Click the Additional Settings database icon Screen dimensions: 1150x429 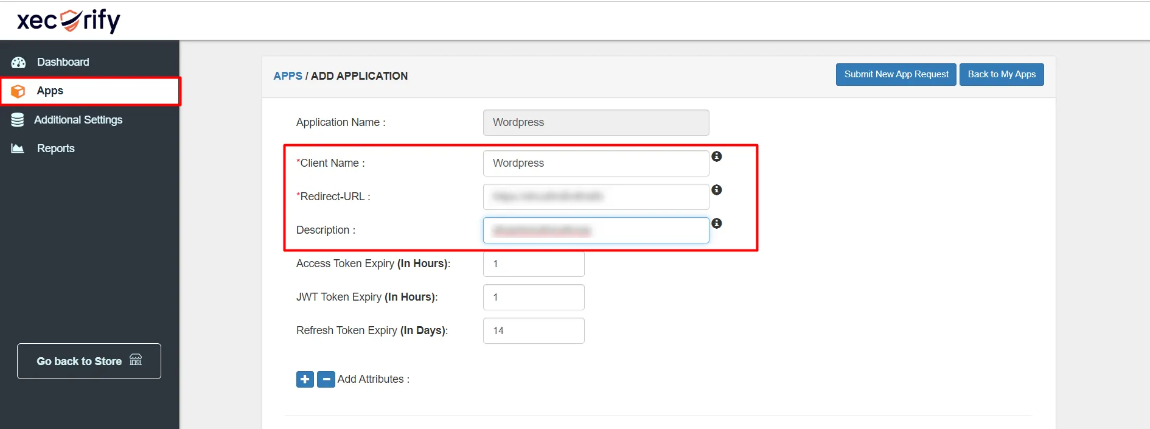18,120
